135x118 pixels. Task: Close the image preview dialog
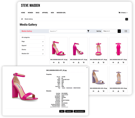pos(87,68)
